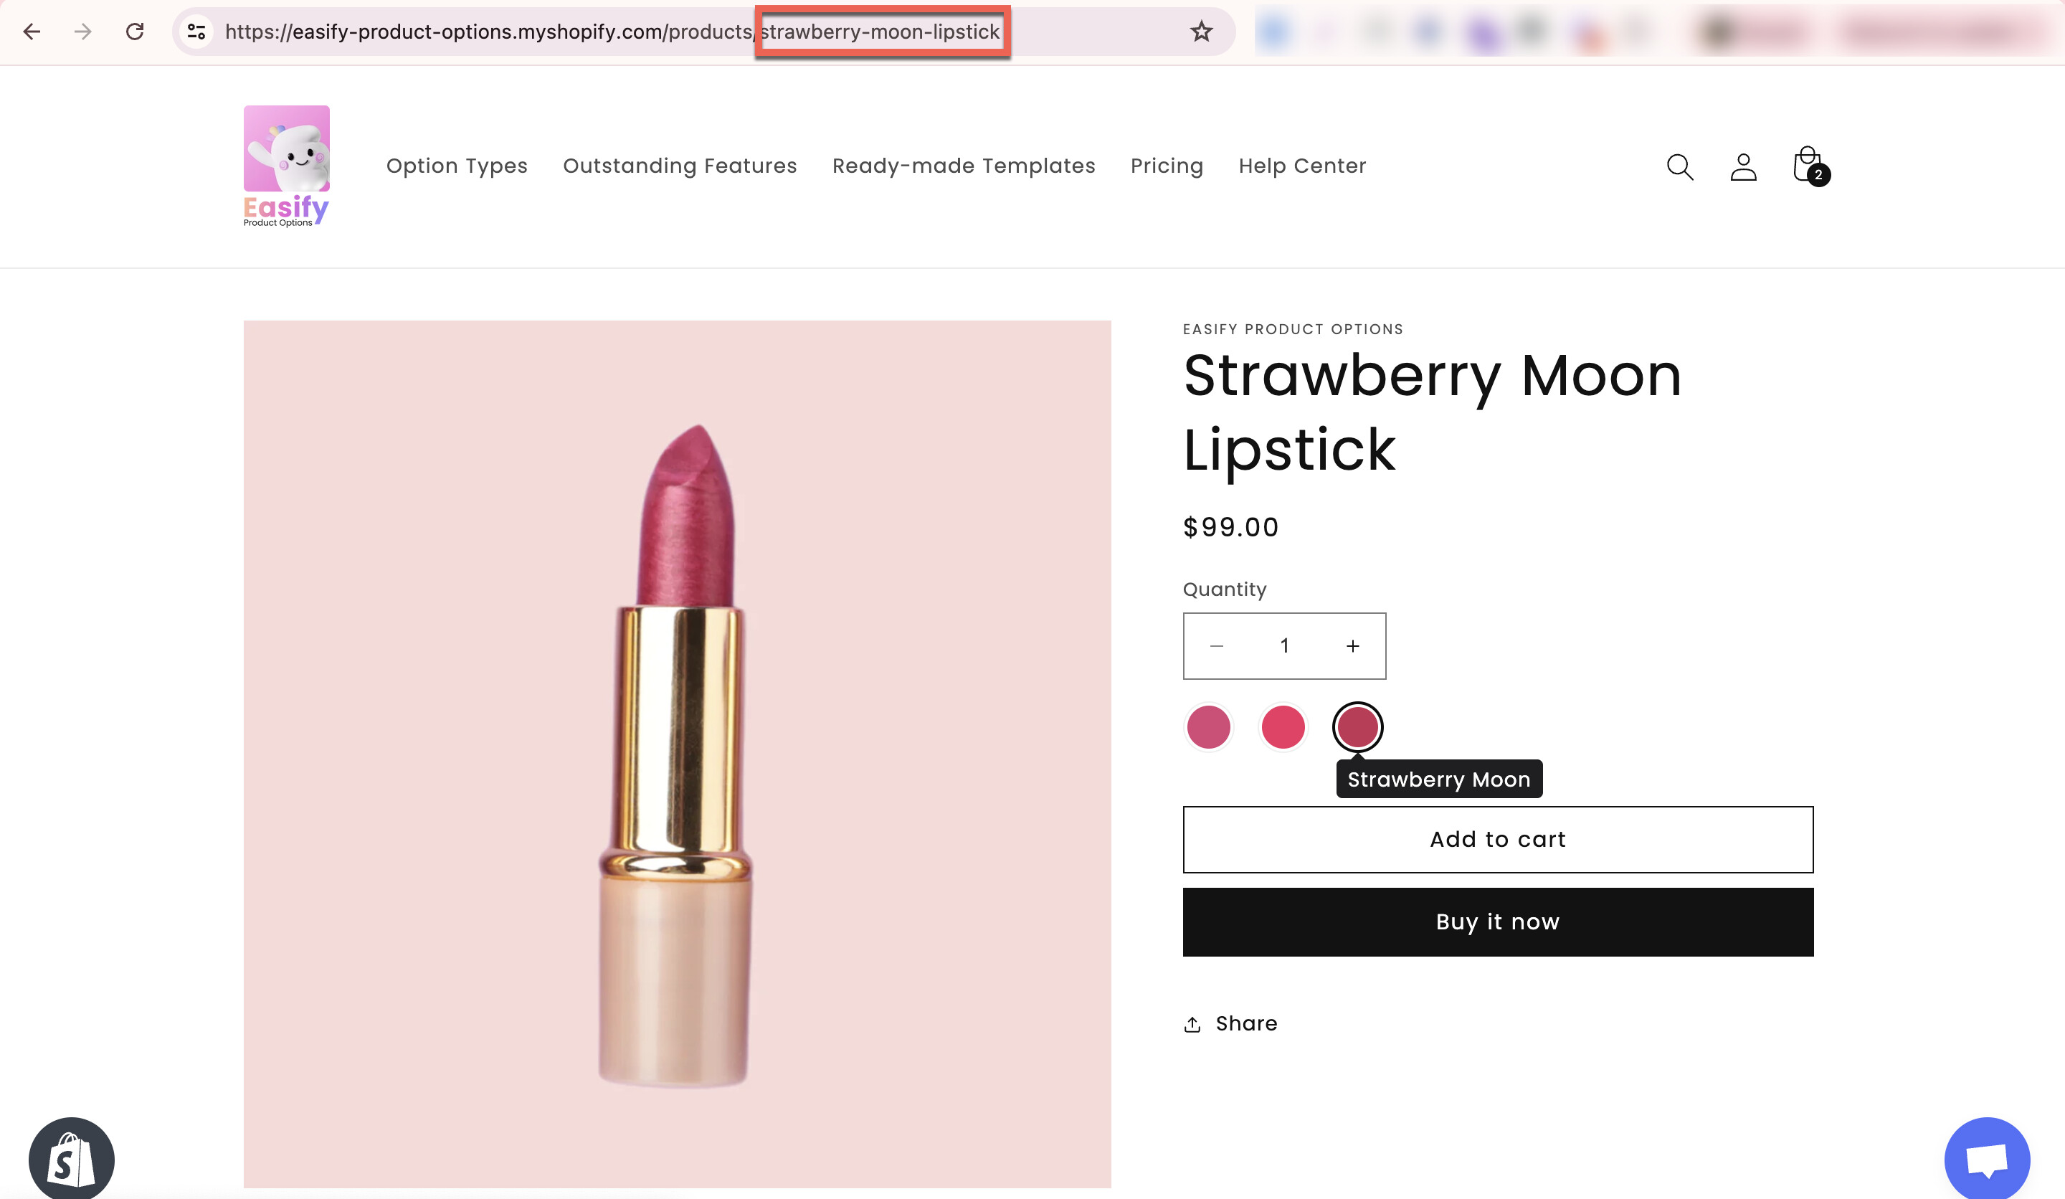Click the Add to cart button
The width and height of the screenshot is (2065, 1199).
point(1498,839)
